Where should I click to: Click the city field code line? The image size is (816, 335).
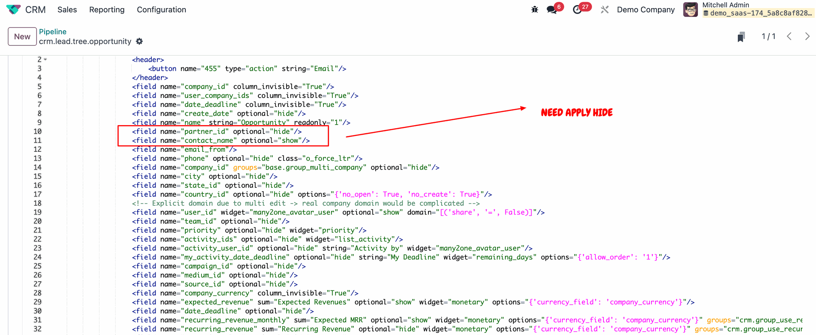205,176
